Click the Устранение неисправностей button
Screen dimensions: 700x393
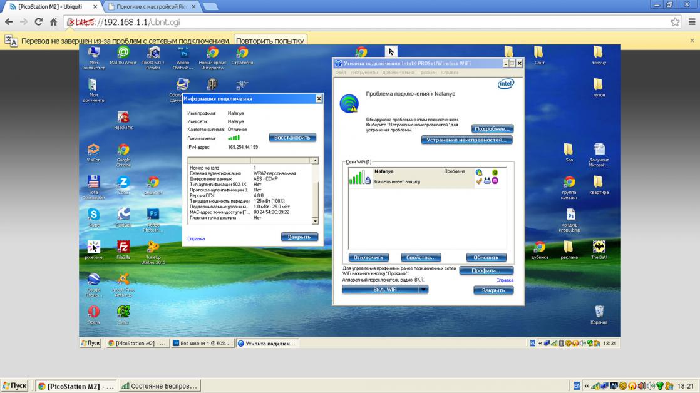(x=466, y=140)
